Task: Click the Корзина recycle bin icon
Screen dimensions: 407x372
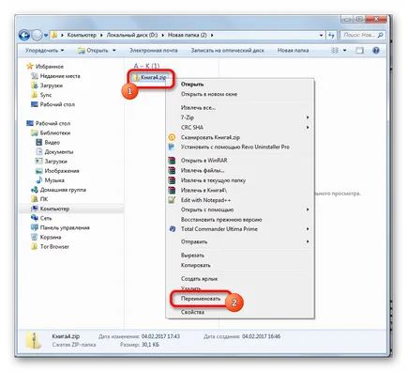Action: click(35, 237)
